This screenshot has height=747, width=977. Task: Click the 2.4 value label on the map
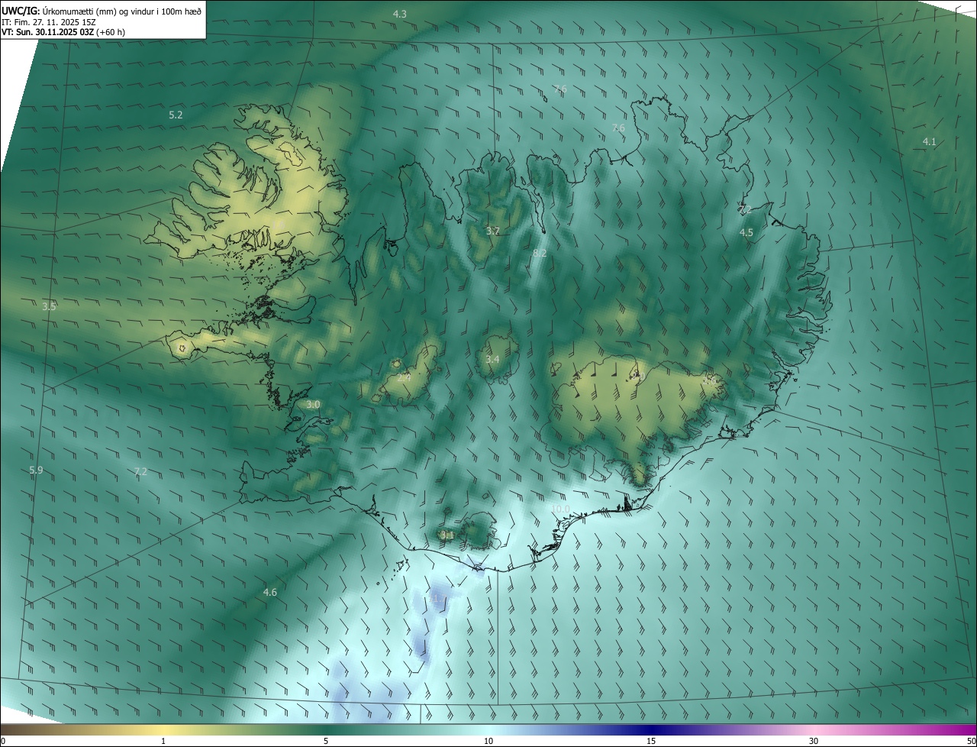404,377
